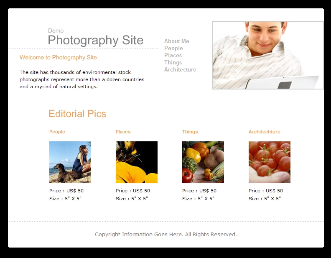Open the woman and dog beach thumbnail

coord(70,162)
